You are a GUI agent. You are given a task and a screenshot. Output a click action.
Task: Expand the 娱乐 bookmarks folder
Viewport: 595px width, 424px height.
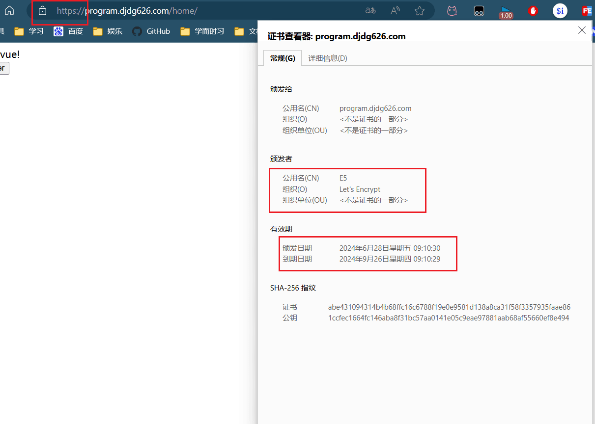click(108, 31)
